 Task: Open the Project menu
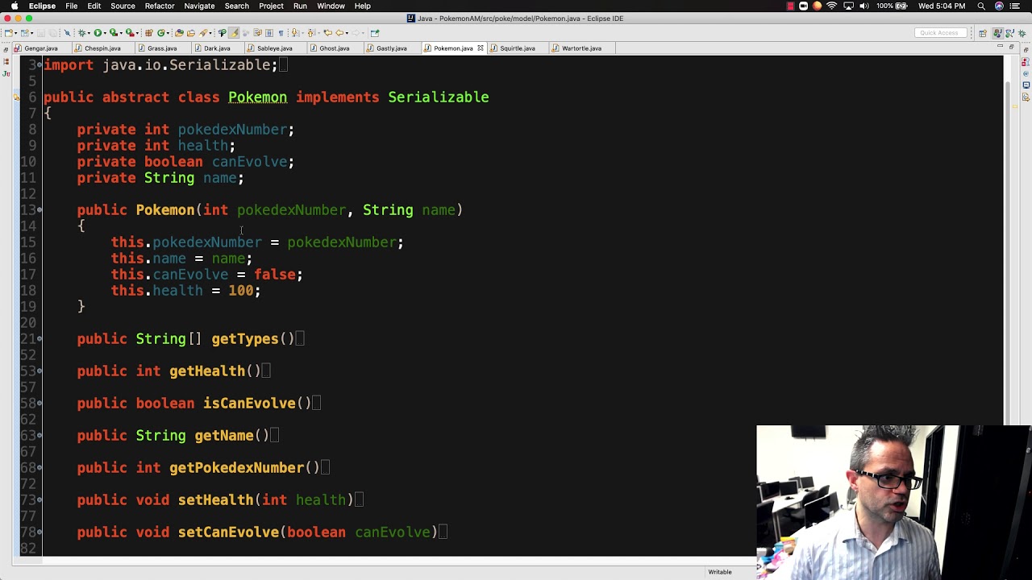(271, 6)
